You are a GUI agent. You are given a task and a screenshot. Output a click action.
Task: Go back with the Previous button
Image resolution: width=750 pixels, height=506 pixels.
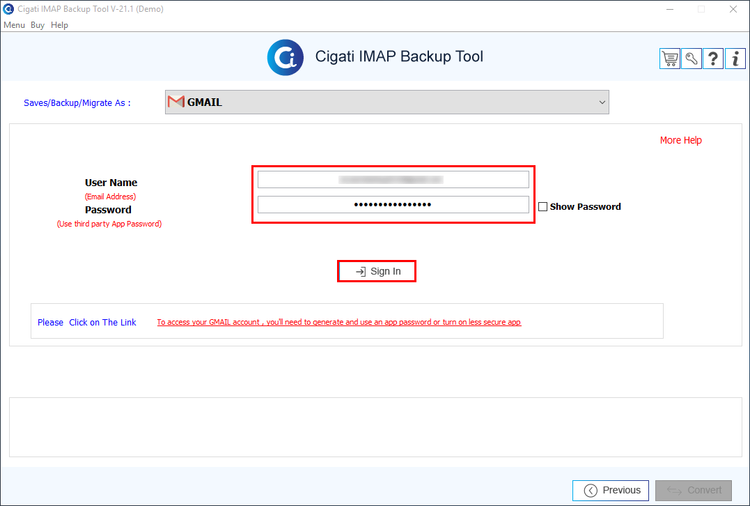click(611, 490)
